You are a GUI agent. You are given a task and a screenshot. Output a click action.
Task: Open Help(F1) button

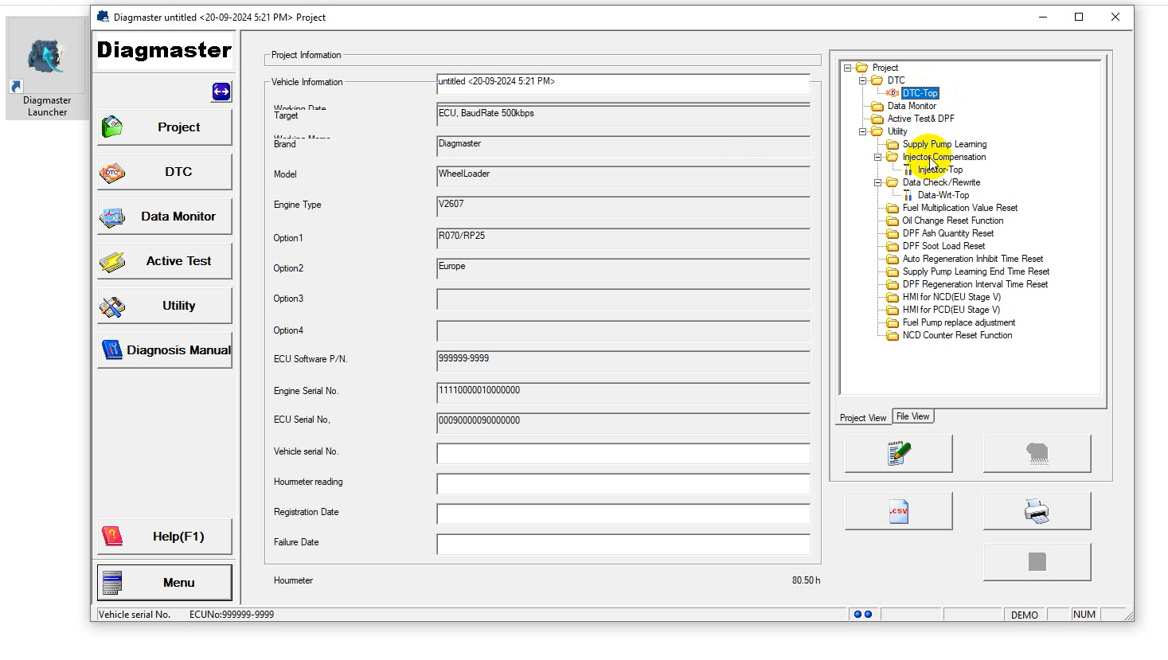pyautogui.click(x=165, y=537)
